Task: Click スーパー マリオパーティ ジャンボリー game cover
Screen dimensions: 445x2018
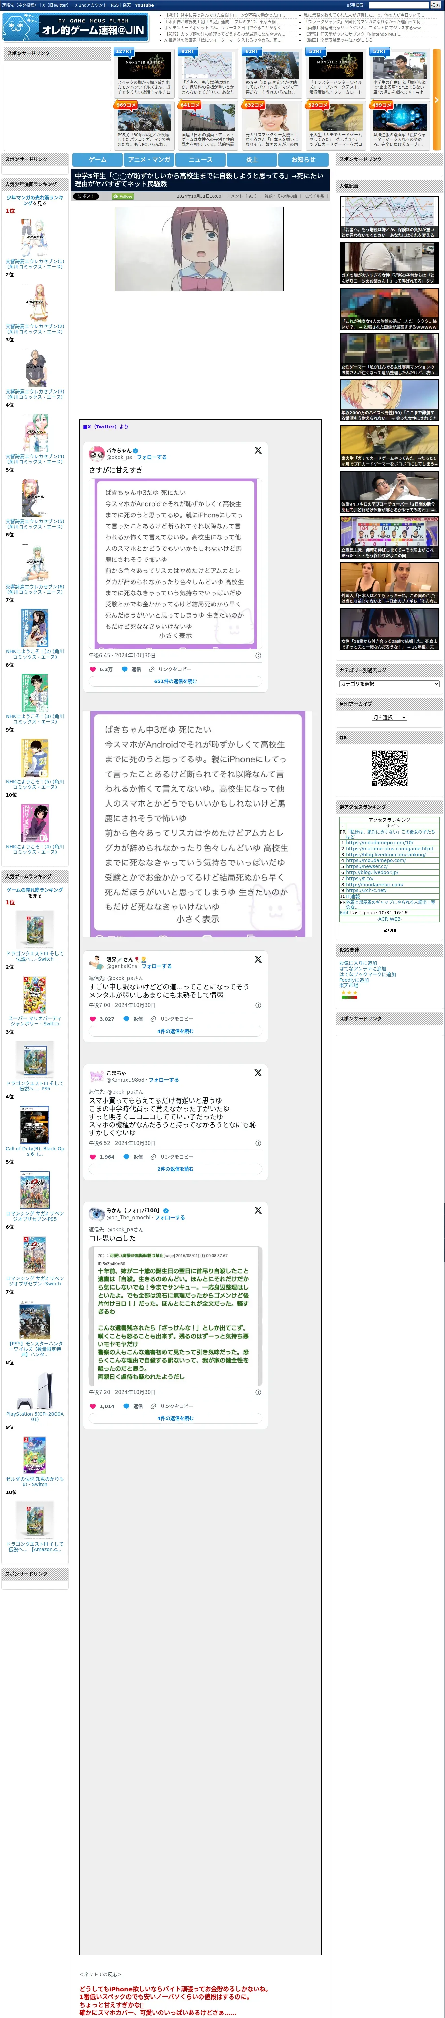Action: pos(34,995)
